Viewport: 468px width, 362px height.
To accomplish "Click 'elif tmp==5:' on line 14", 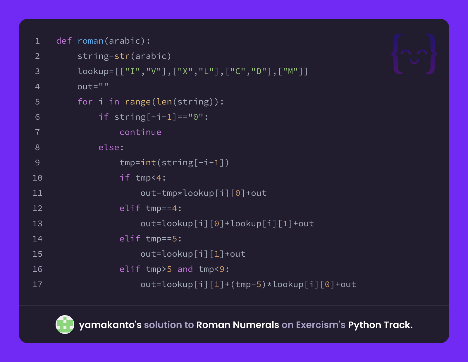I will click(151, 239).
